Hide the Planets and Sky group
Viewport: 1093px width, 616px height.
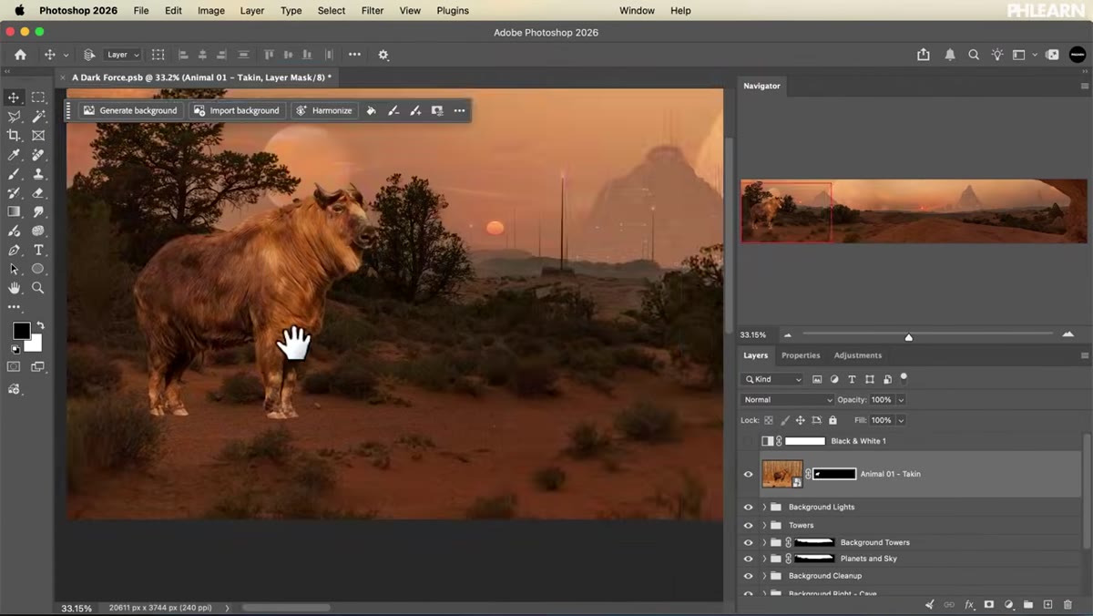click(749, 559)
